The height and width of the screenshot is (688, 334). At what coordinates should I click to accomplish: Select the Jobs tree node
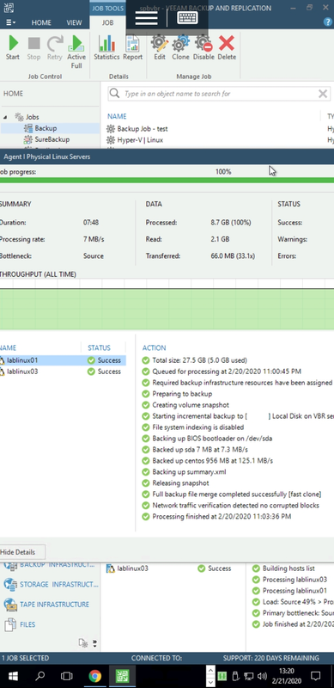(27, 117)
